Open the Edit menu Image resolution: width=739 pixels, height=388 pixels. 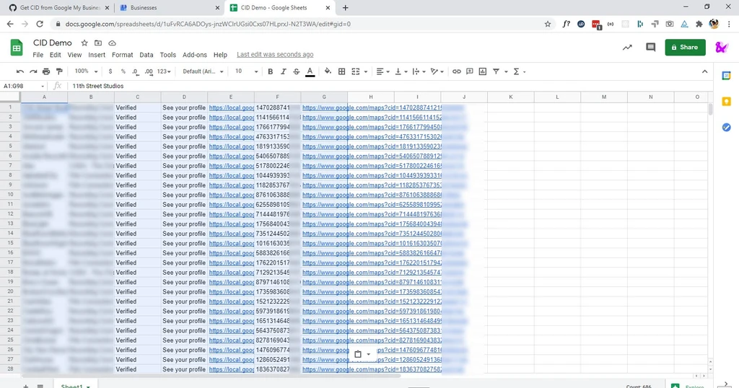pos(55,55)
